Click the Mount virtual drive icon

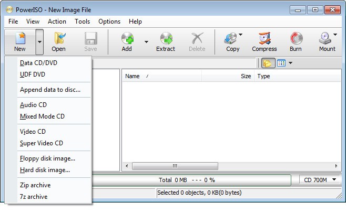coord(327,38)
